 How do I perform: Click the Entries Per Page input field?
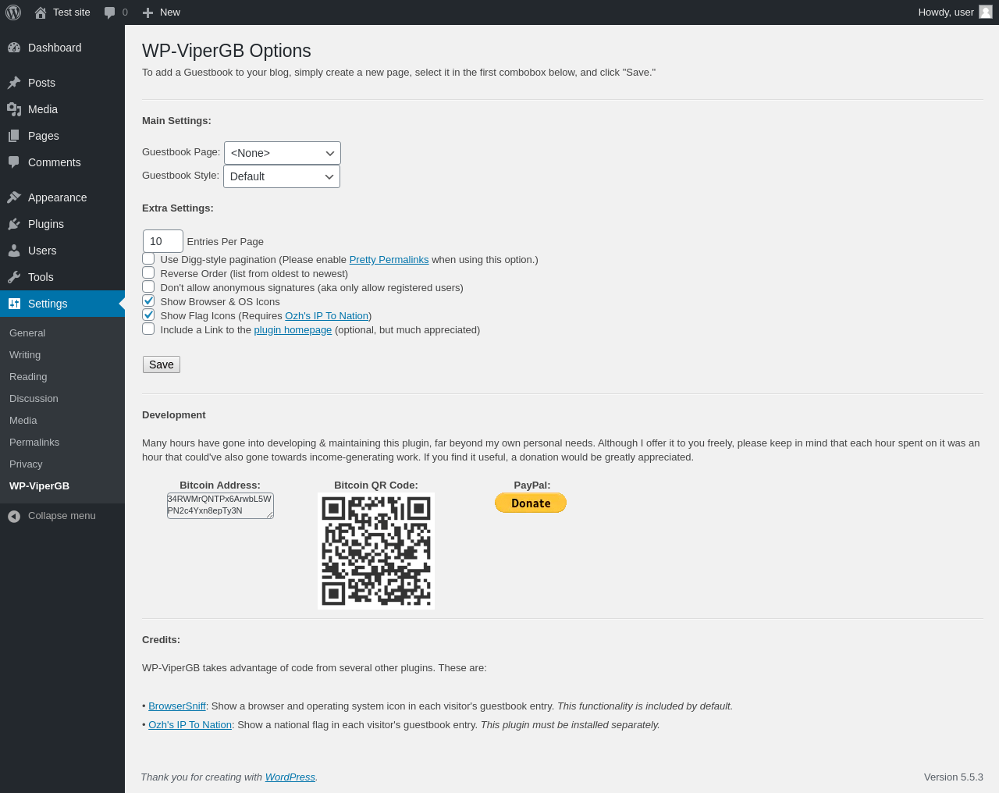[x=163, y=241]
